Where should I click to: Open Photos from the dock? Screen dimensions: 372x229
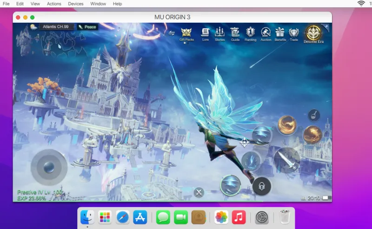[221, 217]
